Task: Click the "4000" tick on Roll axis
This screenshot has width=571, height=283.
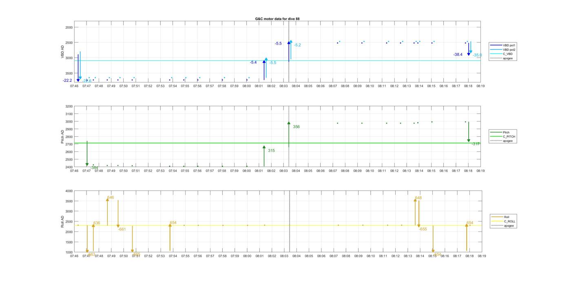Action: pyautogui.click(x=68, y=191)
